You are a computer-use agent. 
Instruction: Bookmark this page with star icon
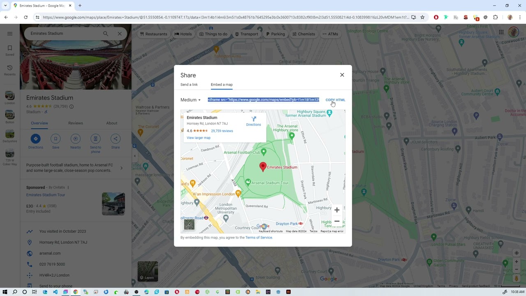coord(422,17)
